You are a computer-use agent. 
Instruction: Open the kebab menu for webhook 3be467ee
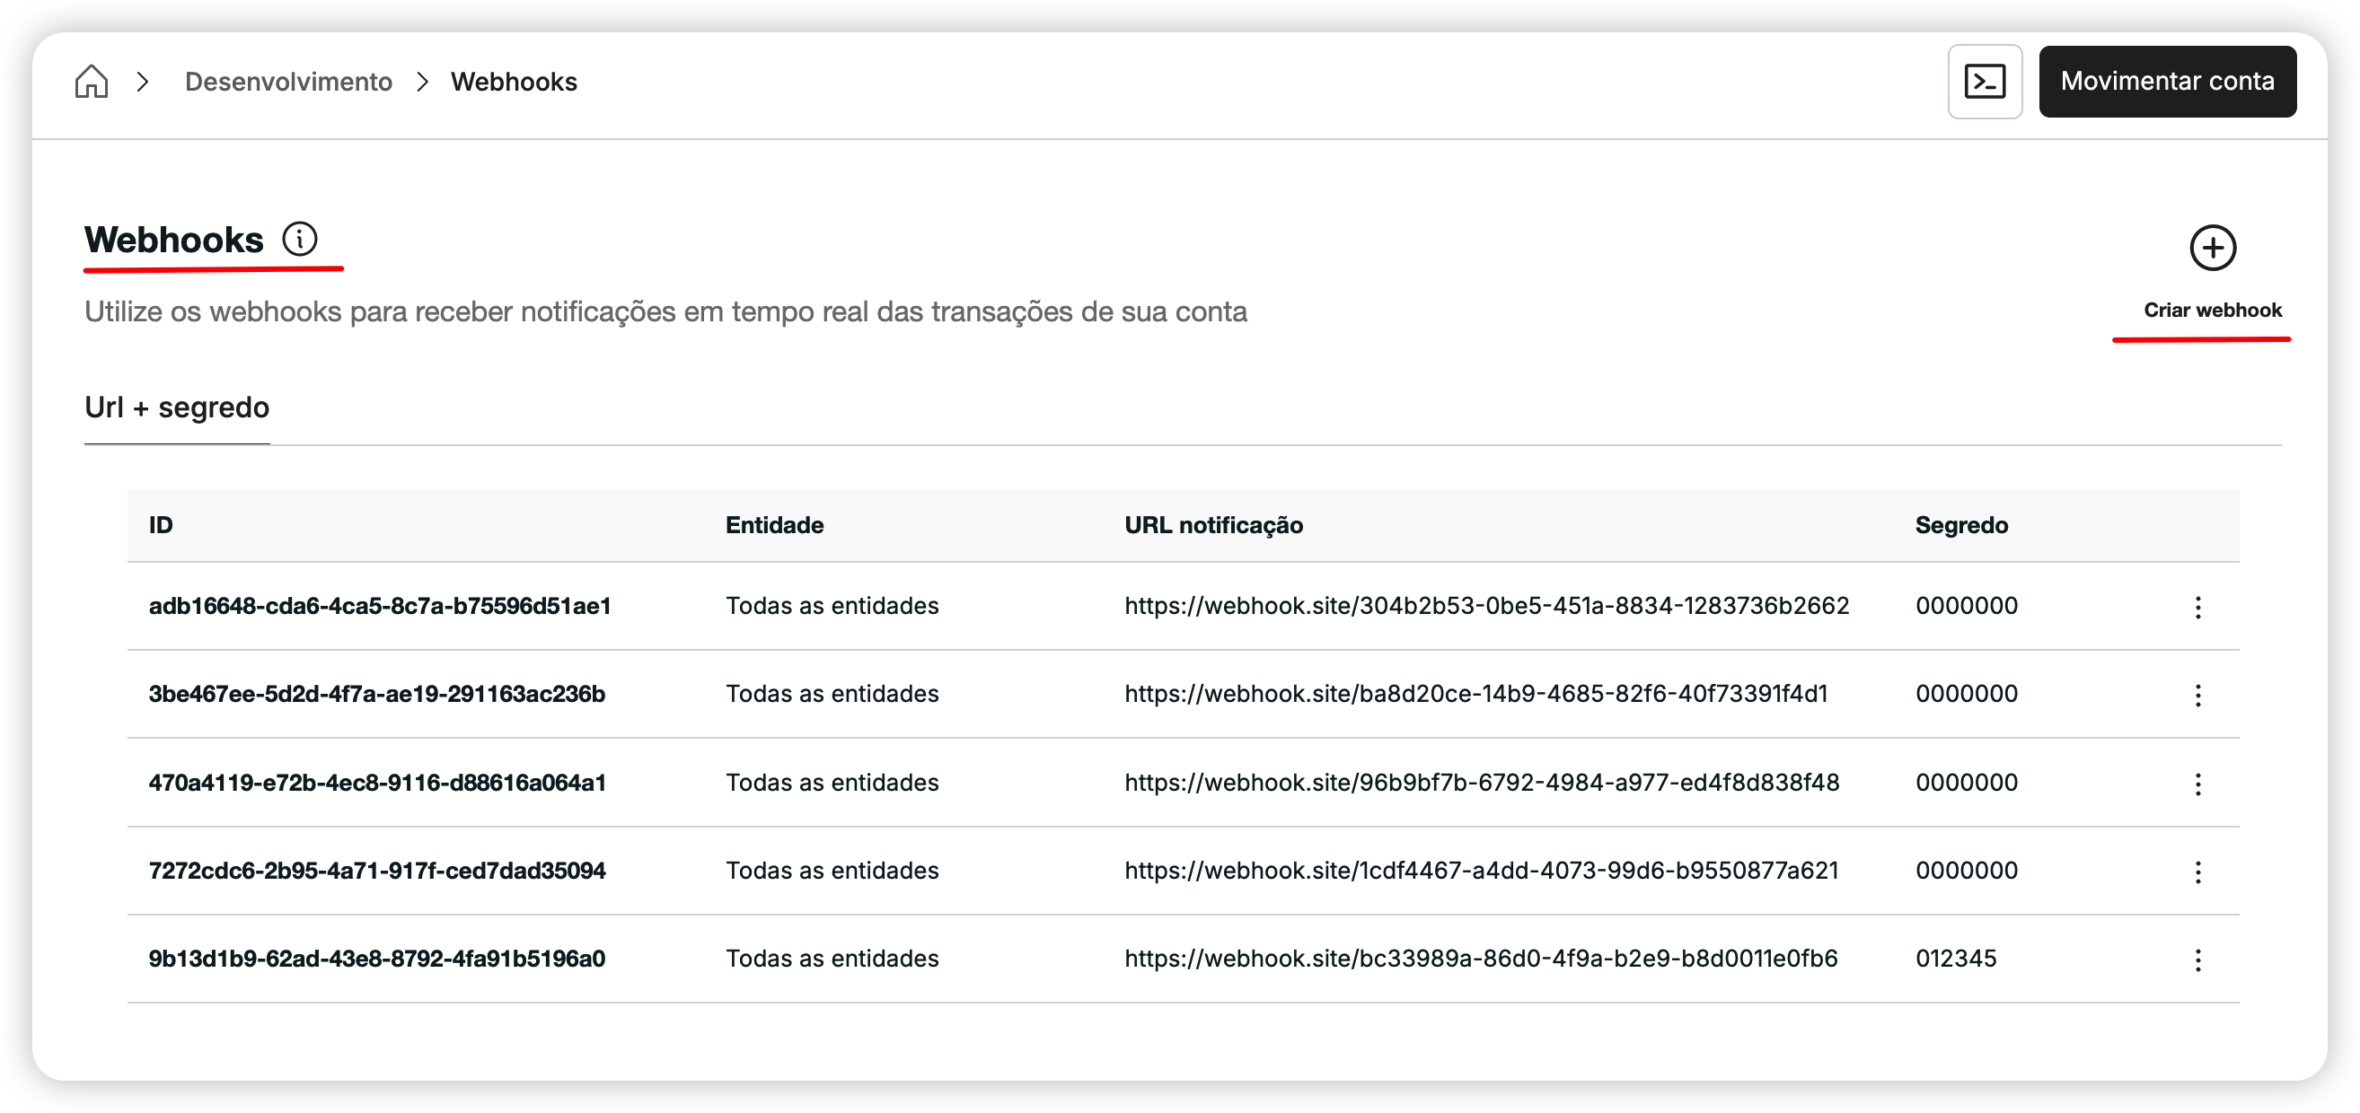2198,695
